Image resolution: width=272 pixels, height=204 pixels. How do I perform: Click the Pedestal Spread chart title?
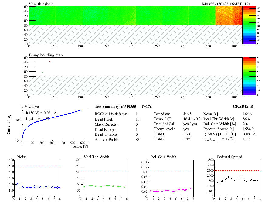229,157
